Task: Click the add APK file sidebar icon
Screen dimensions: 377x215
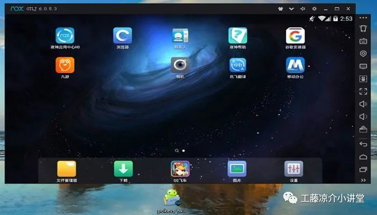Action: (x=363, y=78)
